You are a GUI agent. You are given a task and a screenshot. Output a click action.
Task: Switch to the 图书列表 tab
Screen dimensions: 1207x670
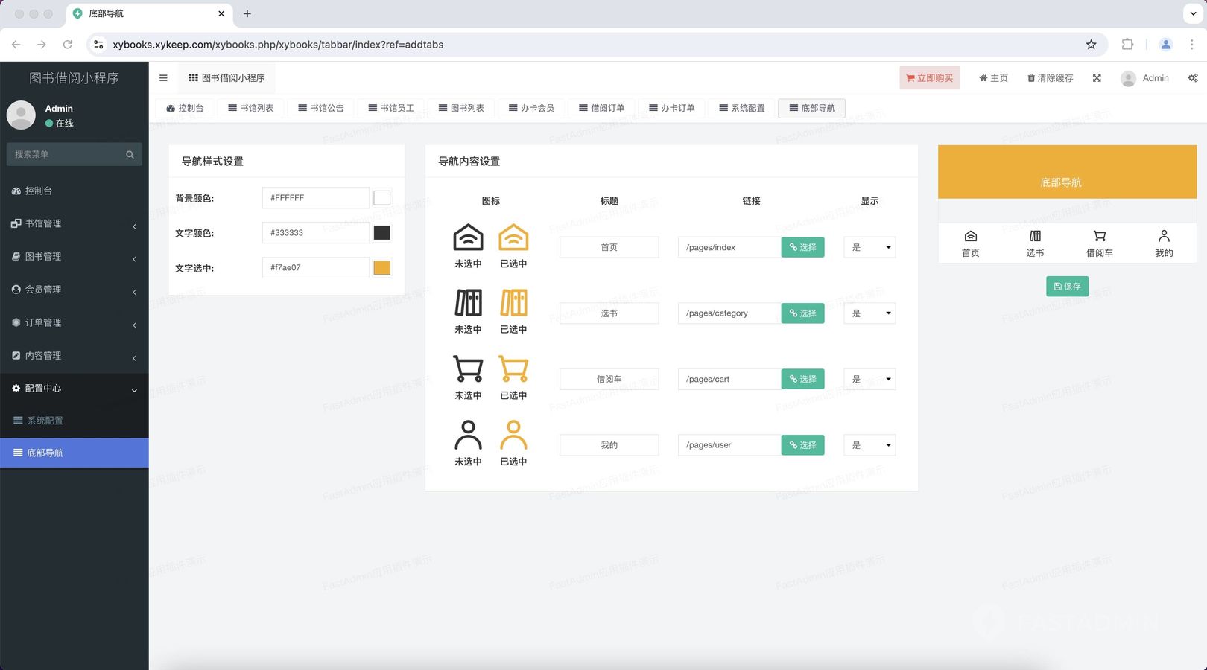(461, 108)
